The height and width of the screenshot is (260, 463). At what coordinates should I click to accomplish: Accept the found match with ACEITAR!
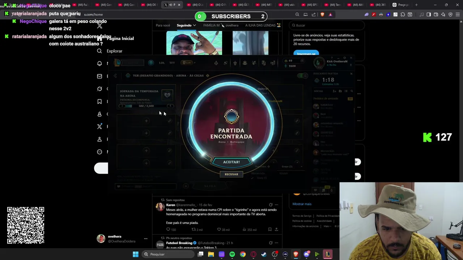pyautogui.click(x=231, y=162)
